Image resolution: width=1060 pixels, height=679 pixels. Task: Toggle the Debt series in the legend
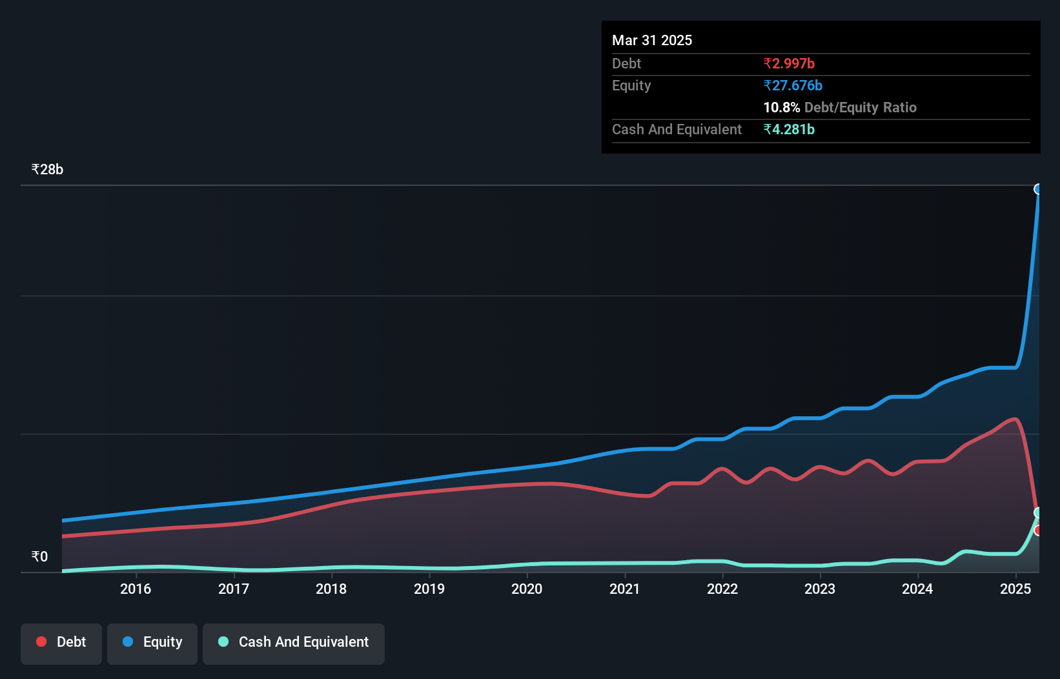[61, 642]
